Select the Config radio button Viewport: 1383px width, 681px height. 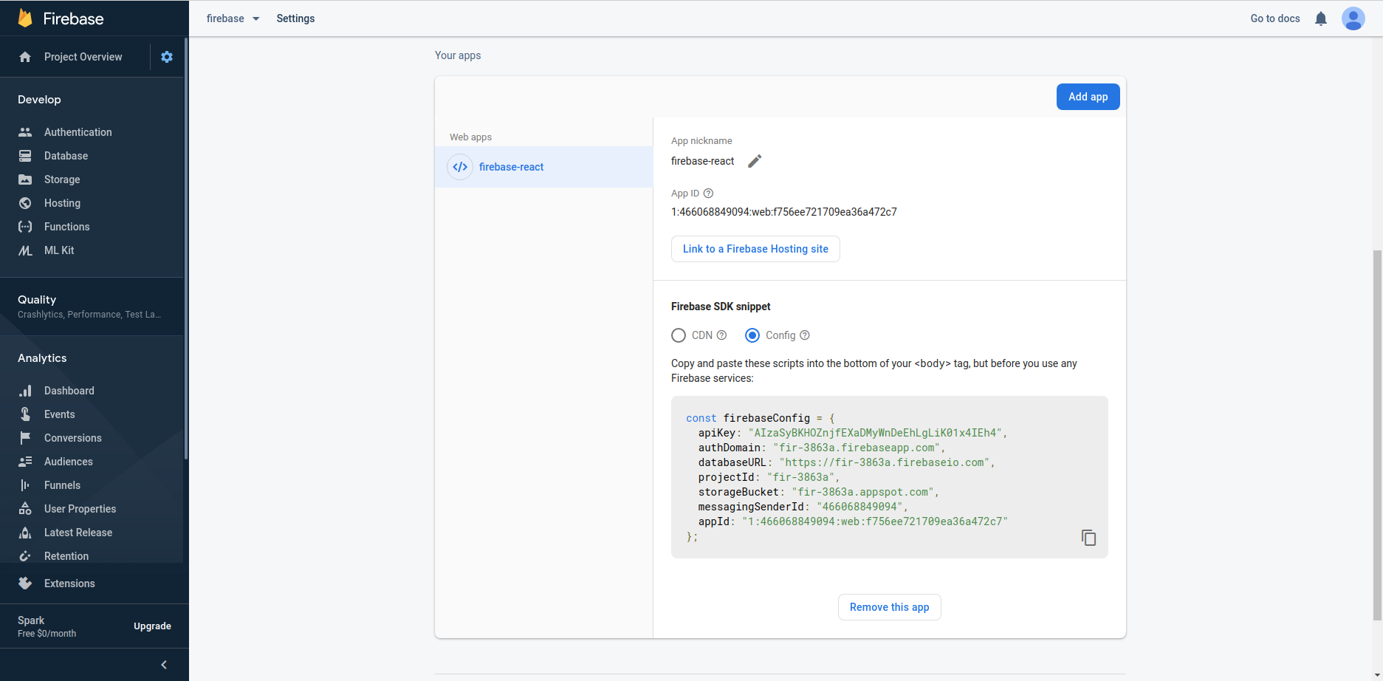(752, 335)
